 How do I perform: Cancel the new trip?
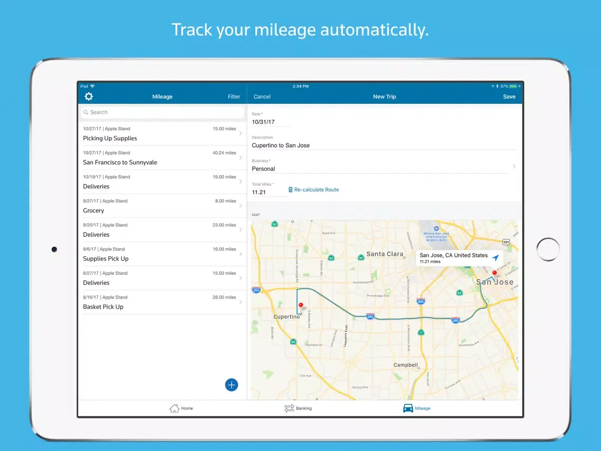tap(262, 97)
